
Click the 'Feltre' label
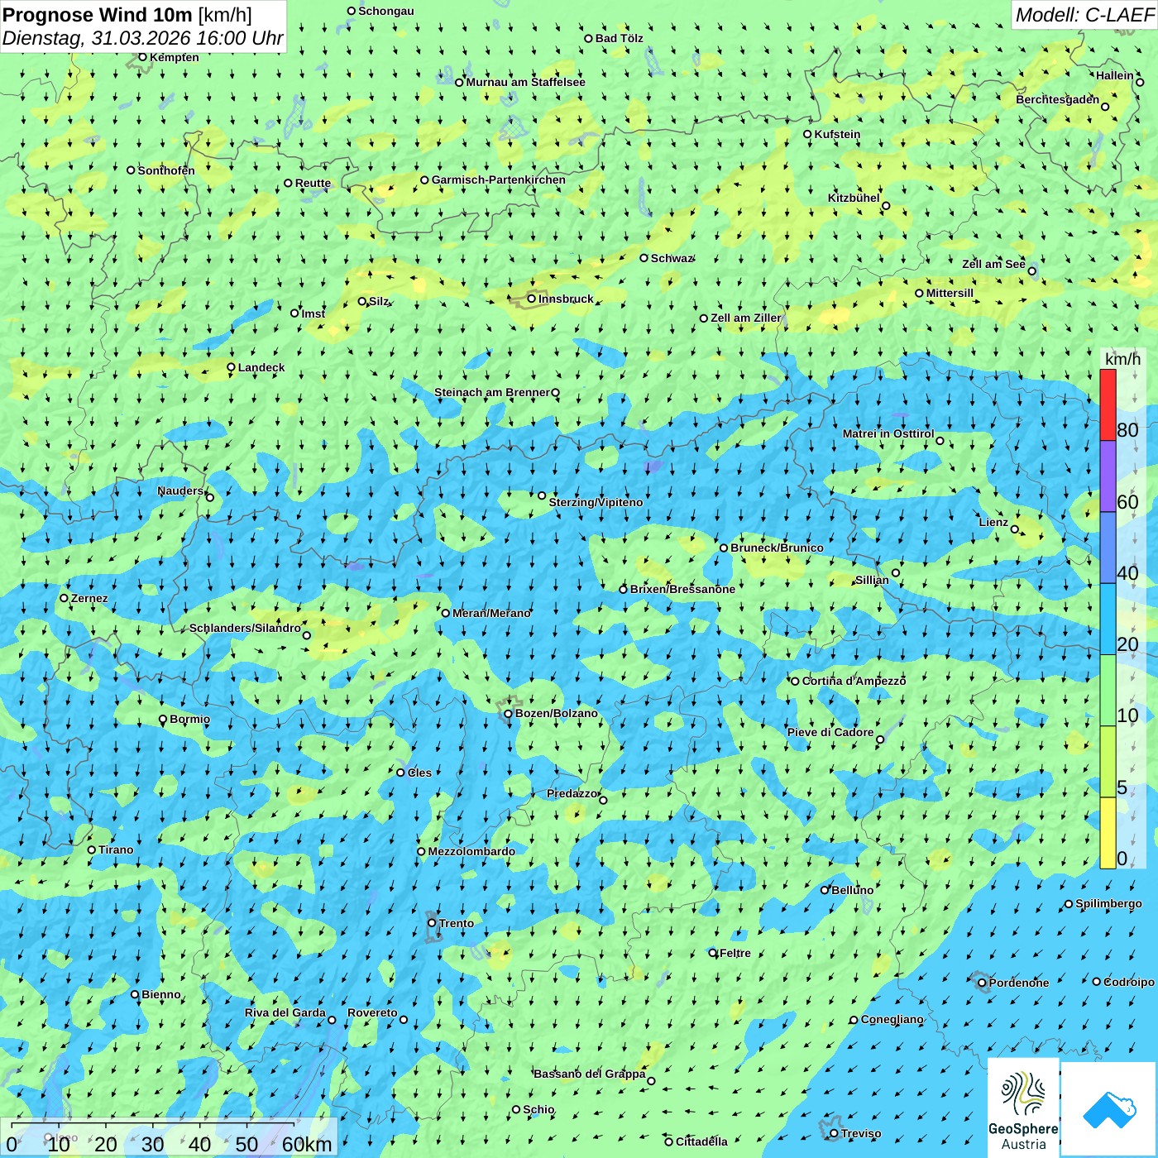pyautogui.click(x=735, y=953)
